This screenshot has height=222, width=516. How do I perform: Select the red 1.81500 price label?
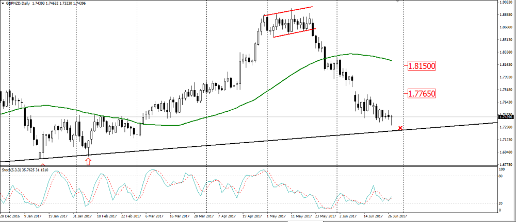422,66
